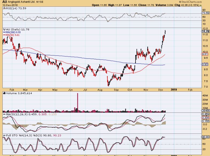The image size is (210, 156).
Task: Click the blue MA(200) legend line
Action: pos(4,32)
